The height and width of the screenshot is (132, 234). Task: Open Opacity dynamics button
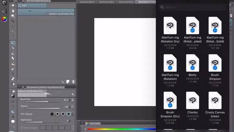point(72,107)
